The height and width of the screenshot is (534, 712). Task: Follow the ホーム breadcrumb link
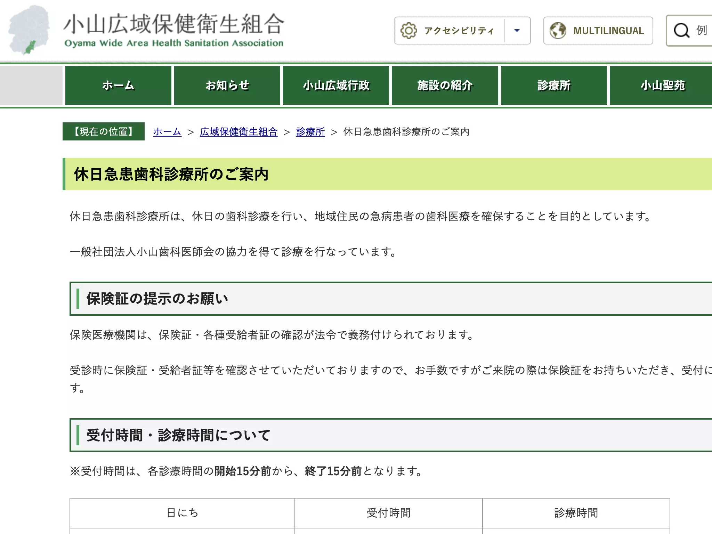click(x=167, y=132)
